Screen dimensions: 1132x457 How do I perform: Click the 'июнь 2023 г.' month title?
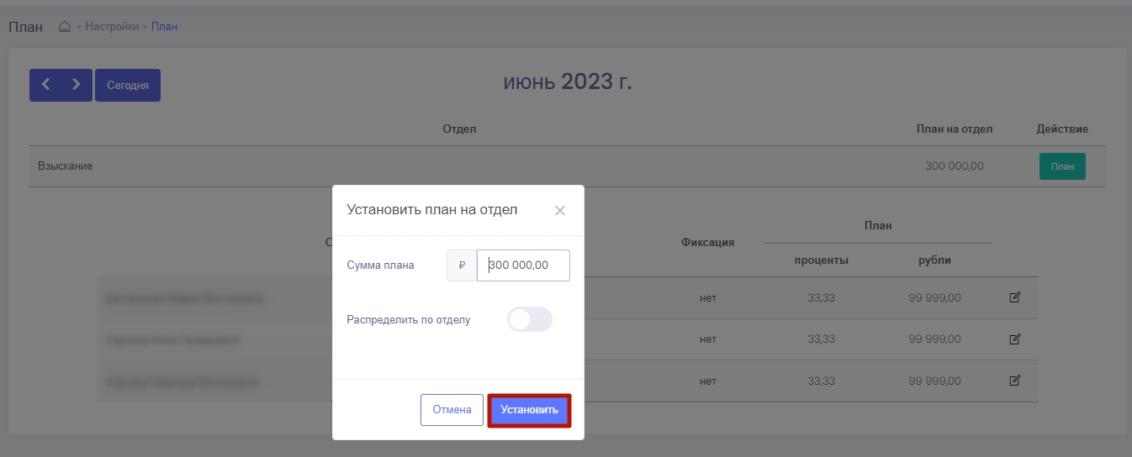tap(567, 82)
